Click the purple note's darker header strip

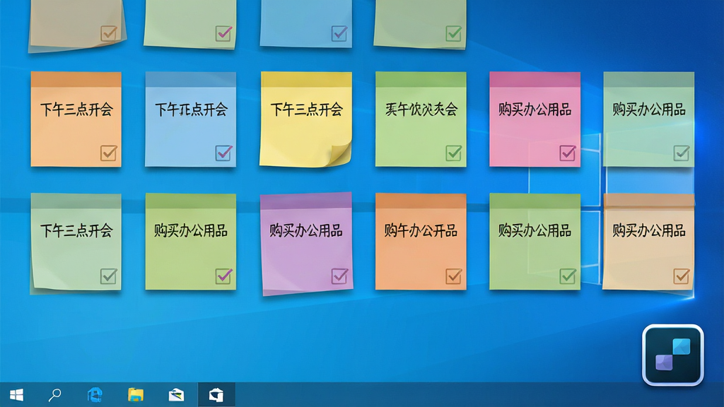coord(306,201)
